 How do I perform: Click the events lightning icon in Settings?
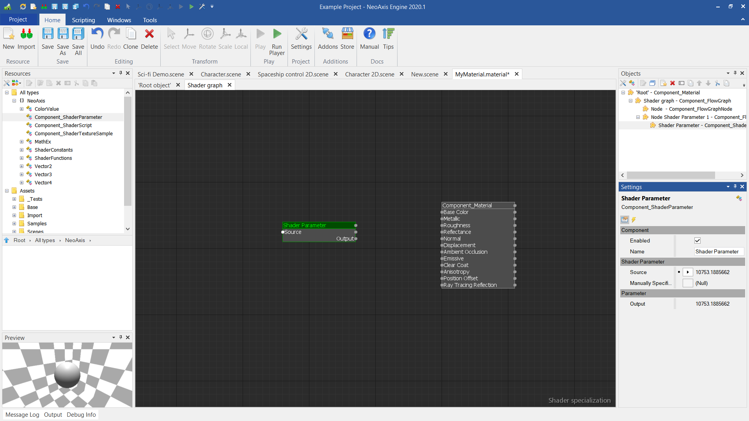[634, 220]
